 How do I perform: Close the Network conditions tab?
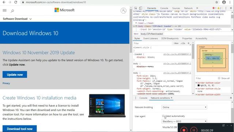pyautogui.click(x=171, y=98)
